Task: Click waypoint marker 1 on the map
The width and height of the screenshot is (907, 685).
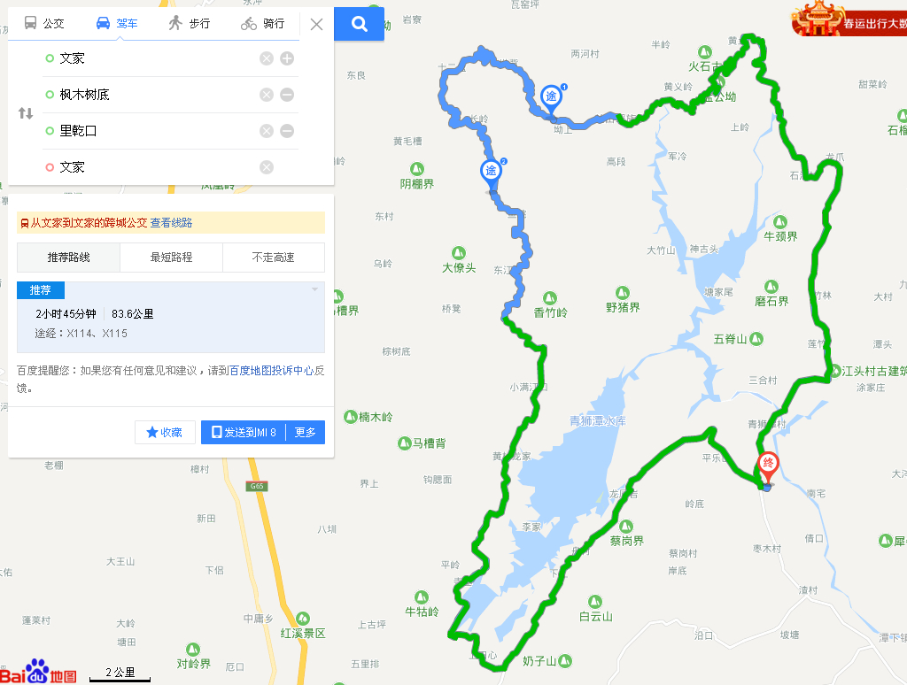Action: [551, 97]
